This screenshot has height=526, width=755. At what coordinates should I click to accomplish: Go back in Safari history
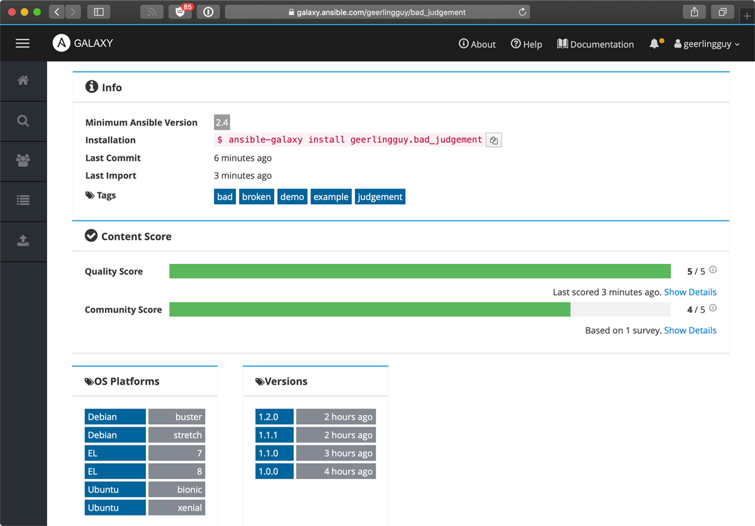[57, 12]
